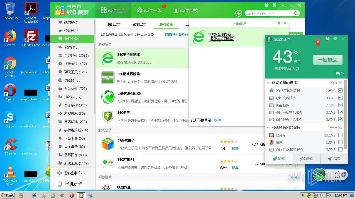Check the 快压 checkbox
Screen dimensions: 355x199
tap(340, 142)
